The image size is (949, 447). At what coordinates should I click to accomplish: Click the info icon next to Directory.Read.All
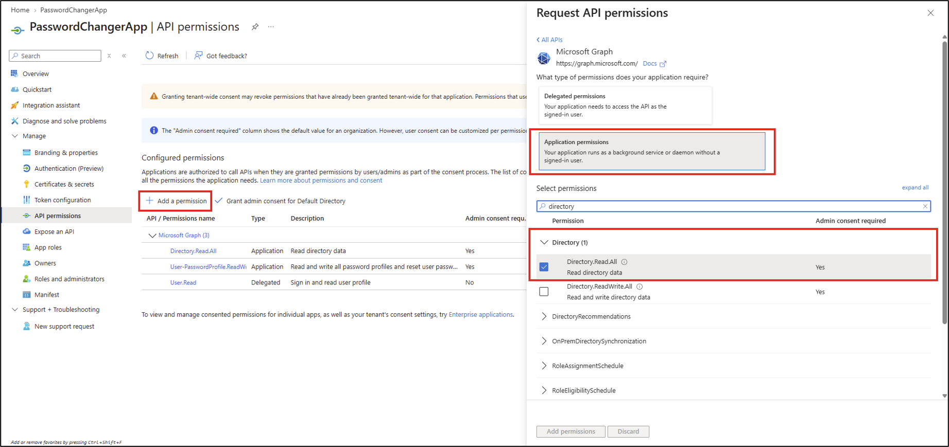click(624, 262)
